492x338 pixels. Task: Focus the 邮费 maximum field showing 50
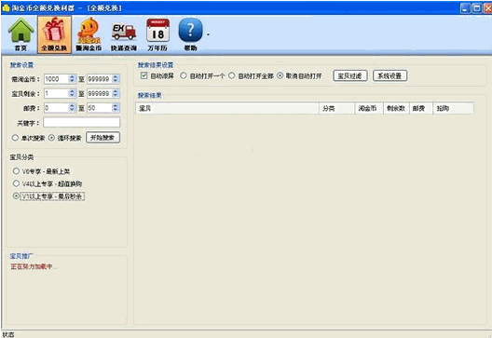(99, 108)
